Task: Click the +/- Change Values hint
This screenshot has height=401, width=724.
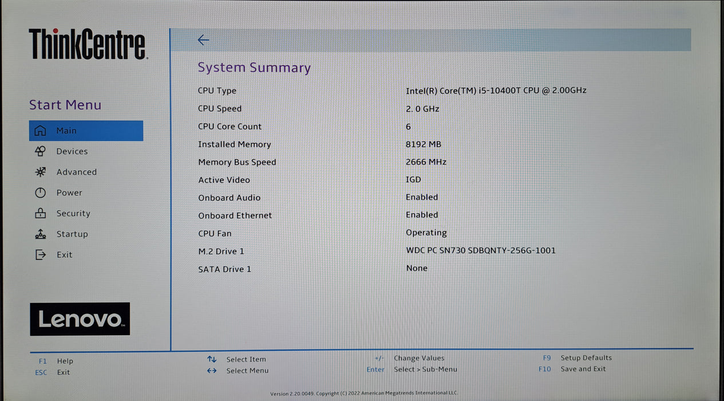Action: click(409, 358)
